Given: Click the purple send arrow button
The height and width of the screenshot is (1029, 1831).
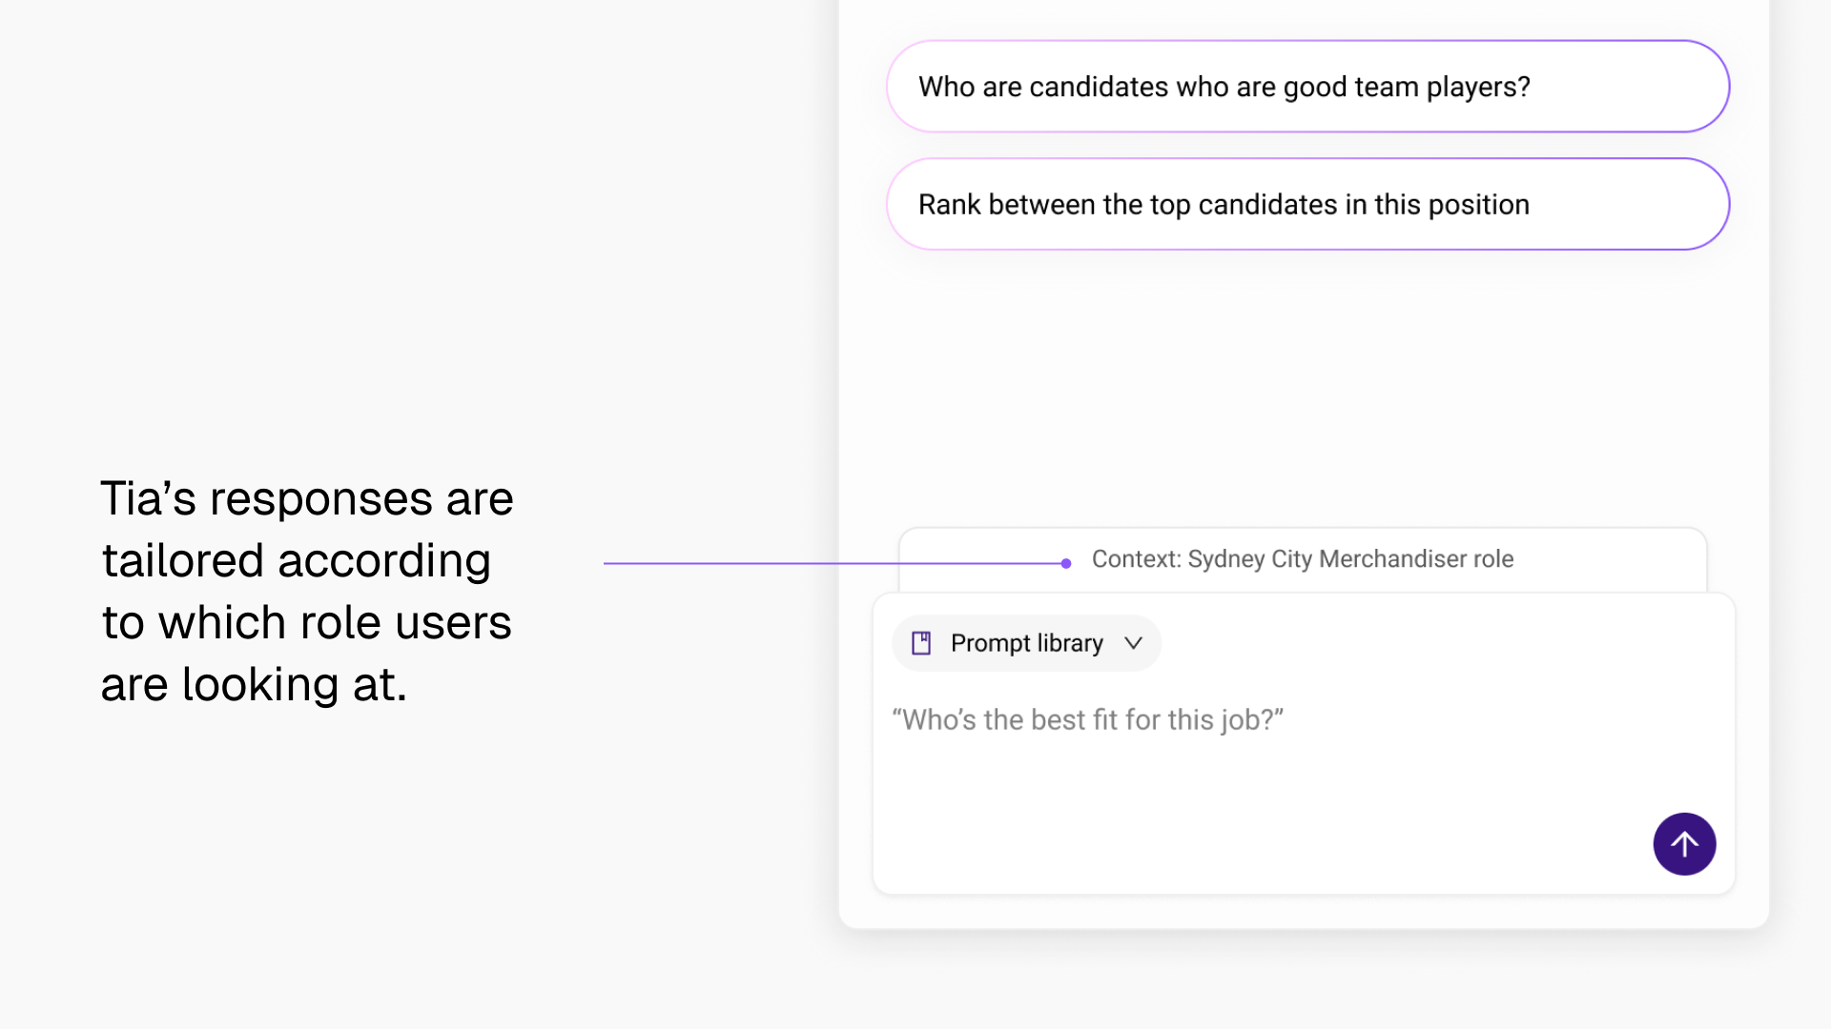Looking at the screenshot, I should click(x=1684, y=844).
